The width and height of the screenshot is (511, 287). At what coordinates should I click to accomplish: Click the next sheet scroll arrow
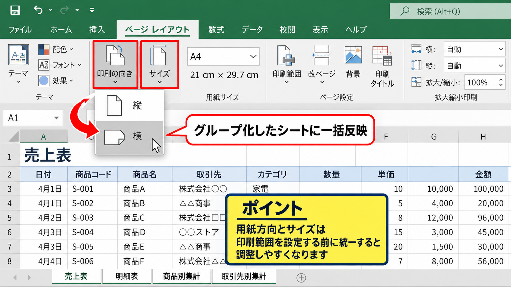[x=29, y=278]
